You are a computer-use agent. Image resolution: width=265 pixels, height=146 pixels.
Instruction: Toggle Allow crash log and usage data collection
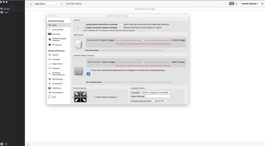tap(122, 24)
